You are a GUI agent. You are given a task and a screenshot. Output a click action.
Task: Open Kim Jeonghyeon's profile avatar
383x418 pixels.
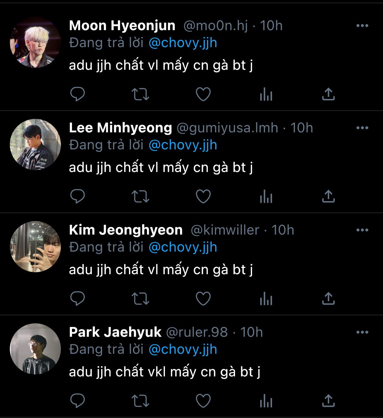click(35, 247)
